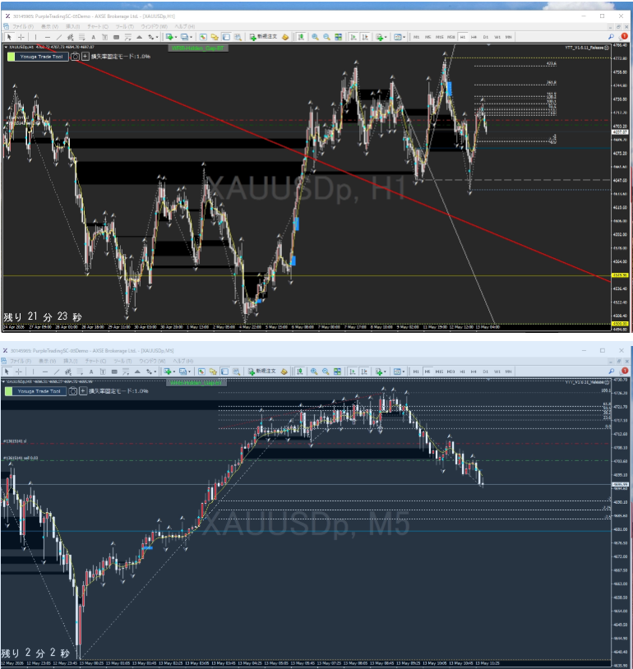Toggle auto trading diamond icon in H1 window
Viewport: 633px width, 669px height.
(x=285, y=37)
